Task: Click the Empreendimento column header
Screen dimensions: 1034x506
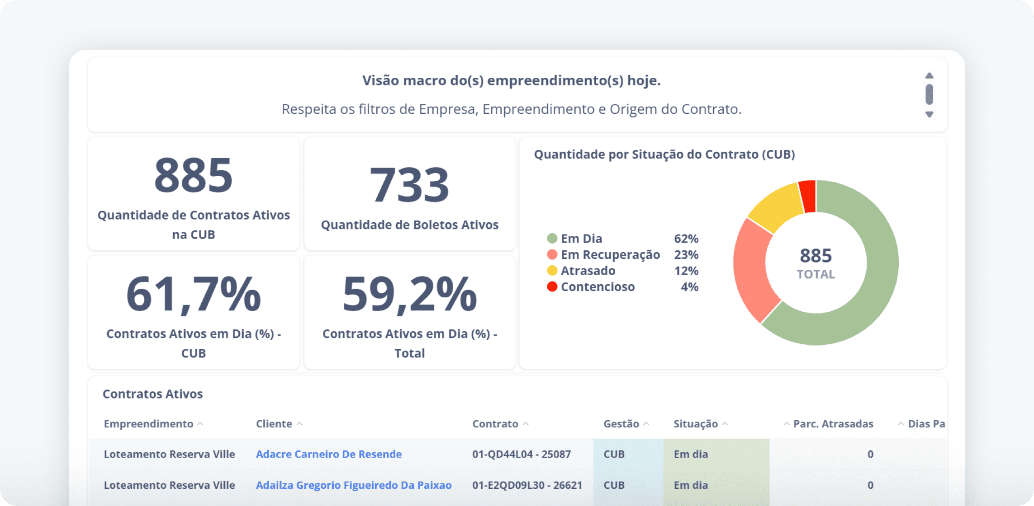Action: pos(148,424)
